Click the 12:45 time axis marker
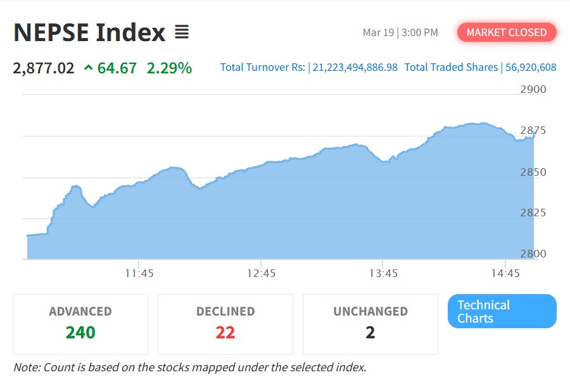Screen dimensions: 570x382 point(261,273)
